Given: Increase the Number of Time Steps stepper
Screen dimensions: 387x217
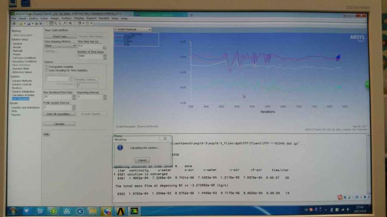Looking at the screenshot, I should (105, 55).
